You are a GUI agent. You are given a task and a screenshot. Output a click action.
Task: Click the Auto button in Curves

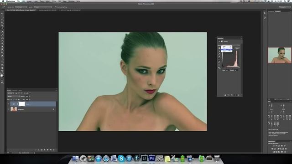237,48
